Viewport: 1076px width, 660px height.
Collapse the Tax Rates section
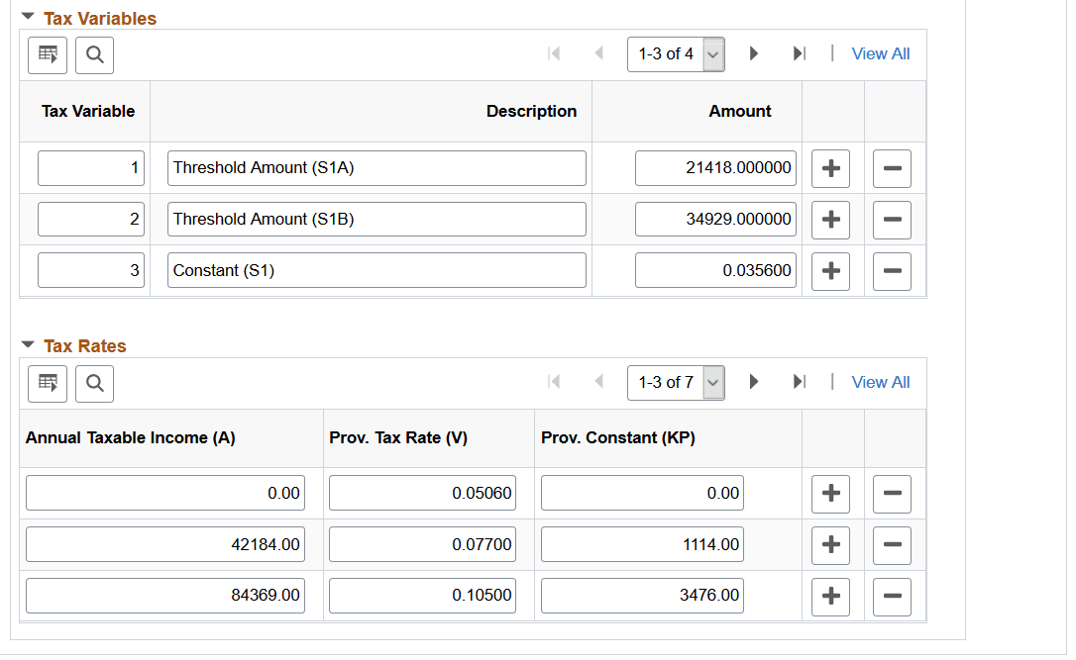coord(27,345)
